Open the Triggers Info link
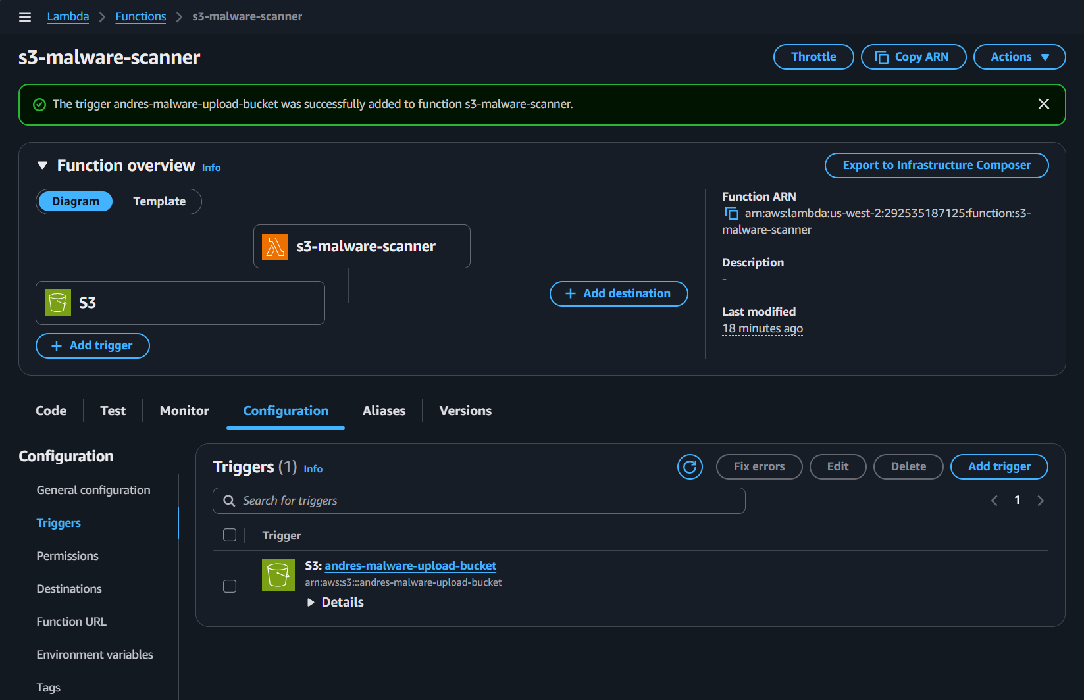Screen dimensions: 1084x700 coord(313,469)
